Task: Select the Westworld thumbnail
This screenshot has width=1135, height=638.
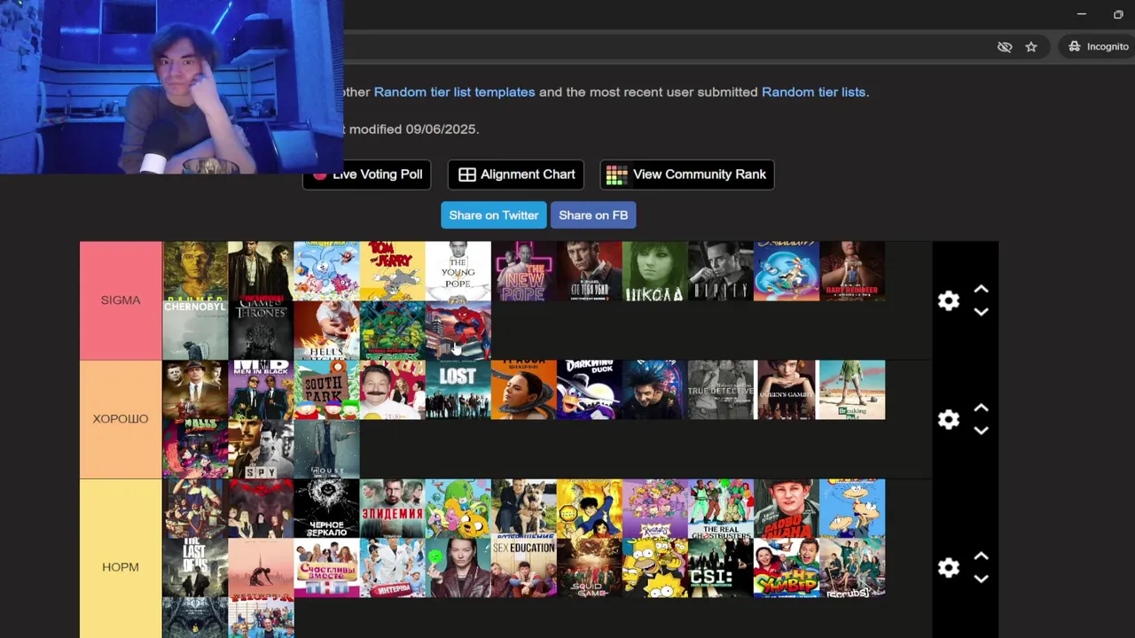Action: pos(261,568)
